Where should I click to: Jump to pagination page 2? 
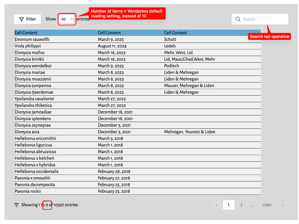[x=242, y=205]
